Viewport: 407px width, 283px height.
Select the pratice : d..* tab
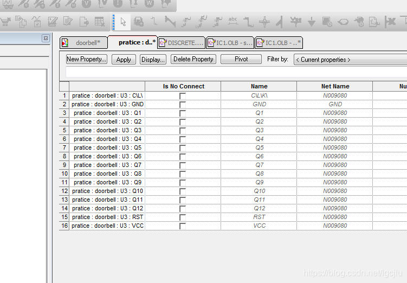point(133,42)
